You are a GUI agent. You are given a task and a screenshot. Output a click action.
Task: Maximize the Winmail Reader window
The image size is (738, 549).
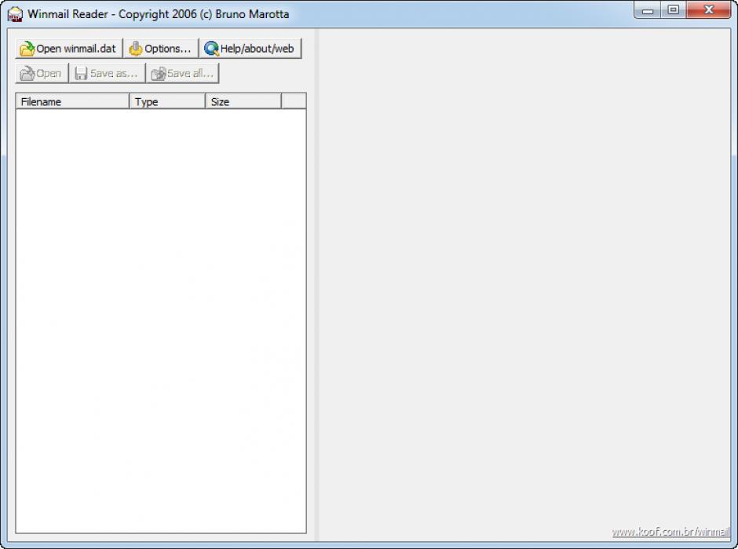pos(673,11)
